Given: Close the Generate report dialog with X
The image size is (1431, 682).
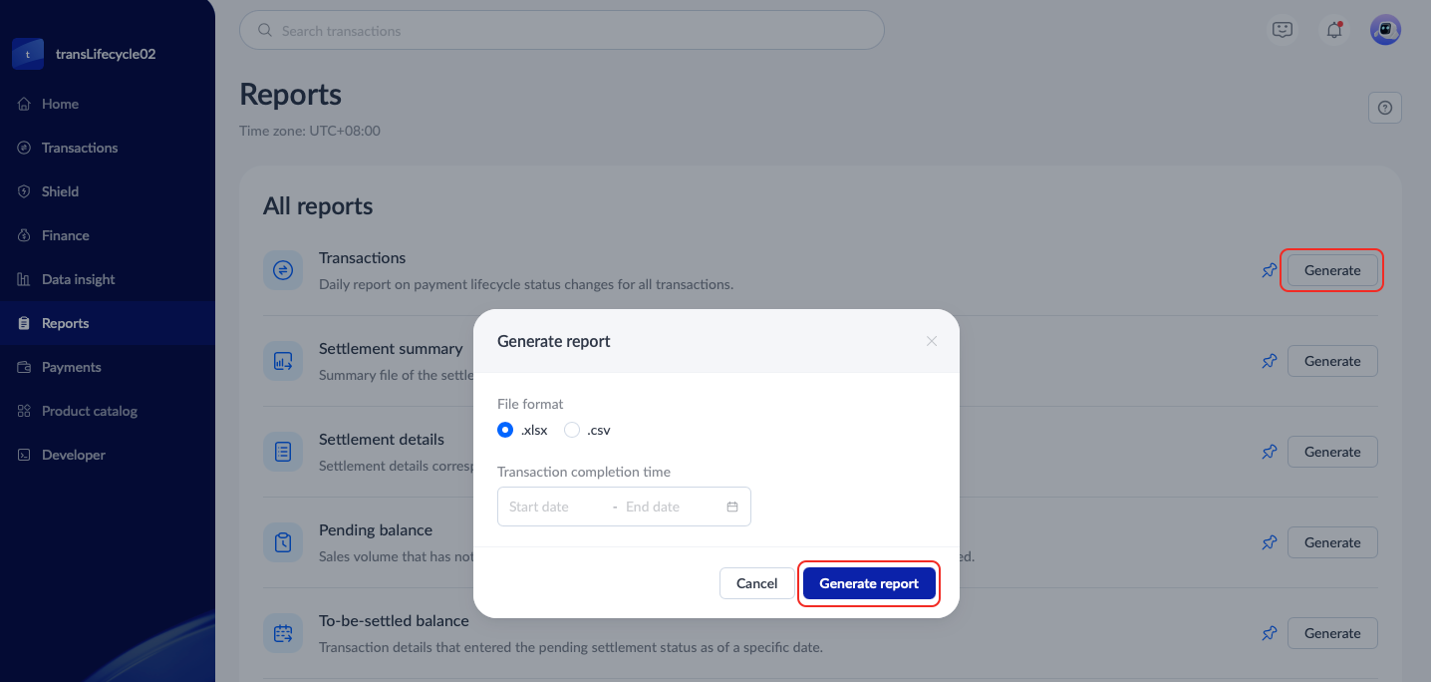Looking at the screenshot, I should pyautogui.click(x=932, y=341).
